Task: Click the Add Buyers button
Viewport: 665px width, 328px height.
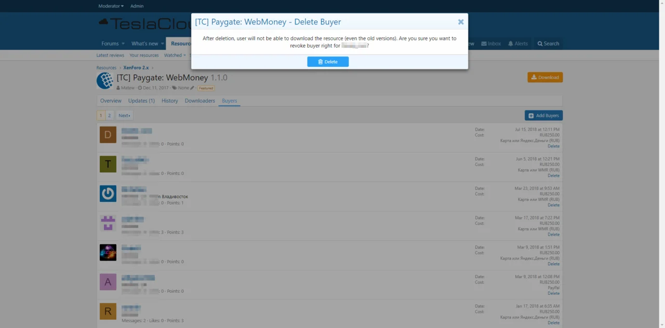Action: [x=543, y=115]
